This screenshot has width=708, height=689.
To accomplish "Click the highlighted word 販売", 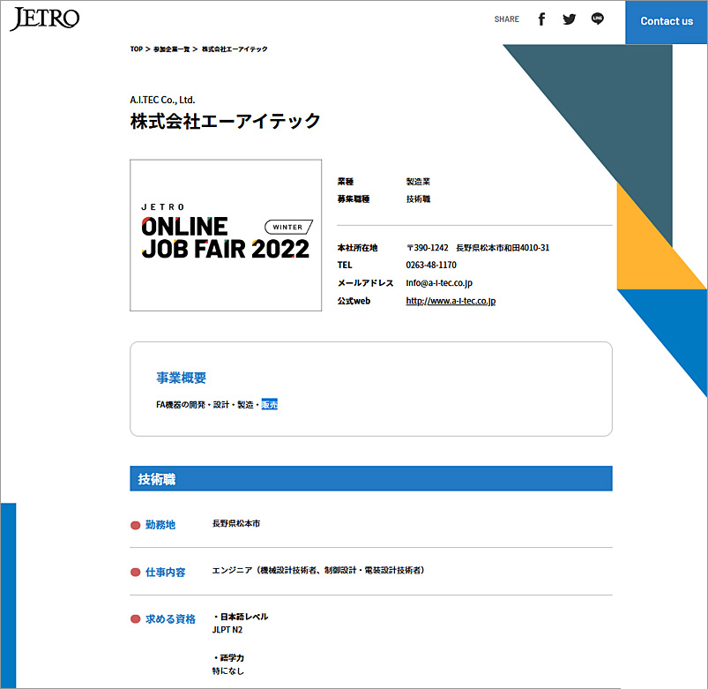I will 270,404.
